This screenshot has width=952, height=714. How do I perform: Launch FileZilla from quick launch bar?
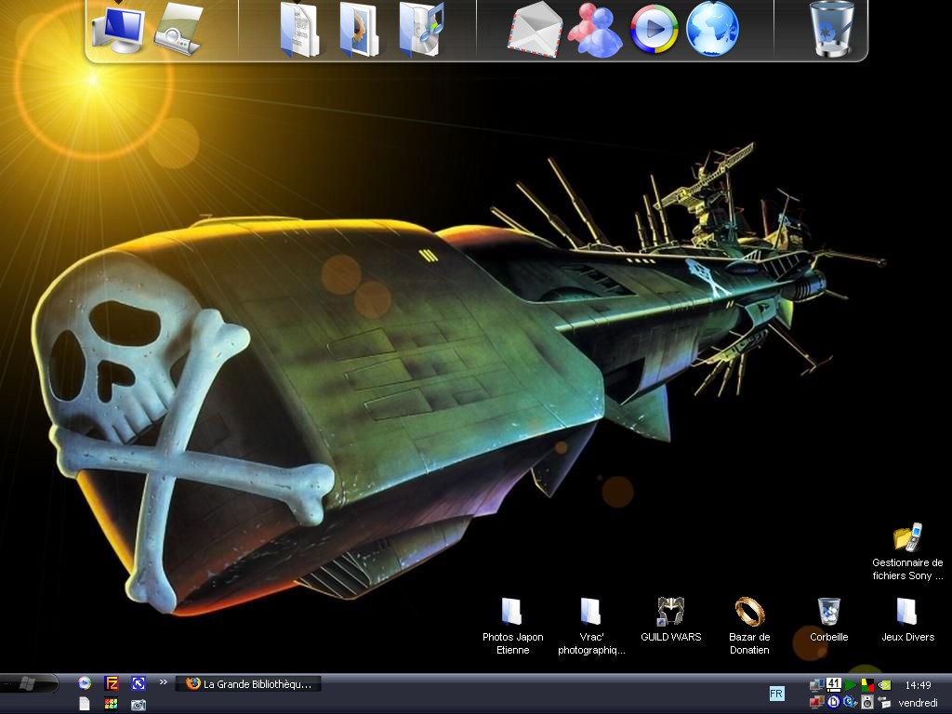point(112,683)
